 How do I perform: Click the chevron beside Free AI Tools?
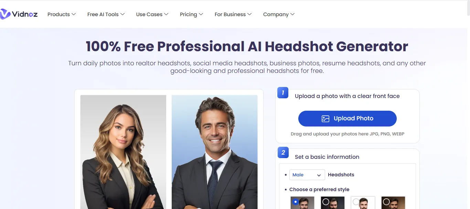122,14
